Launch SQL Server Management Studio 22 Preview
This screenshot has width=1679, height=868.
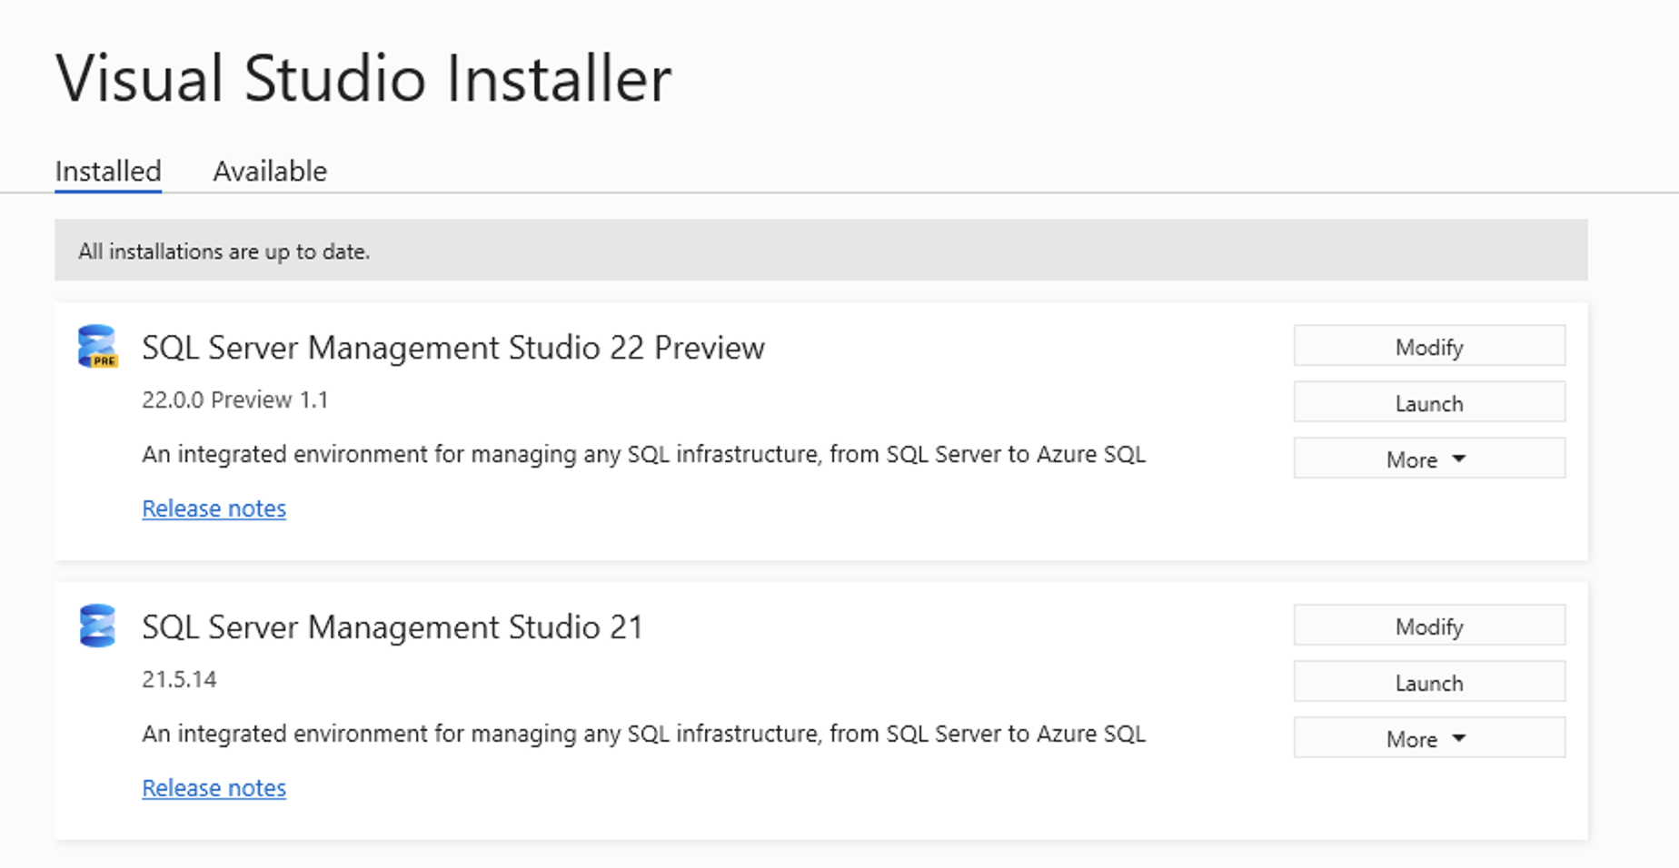tap(1428, 402)
